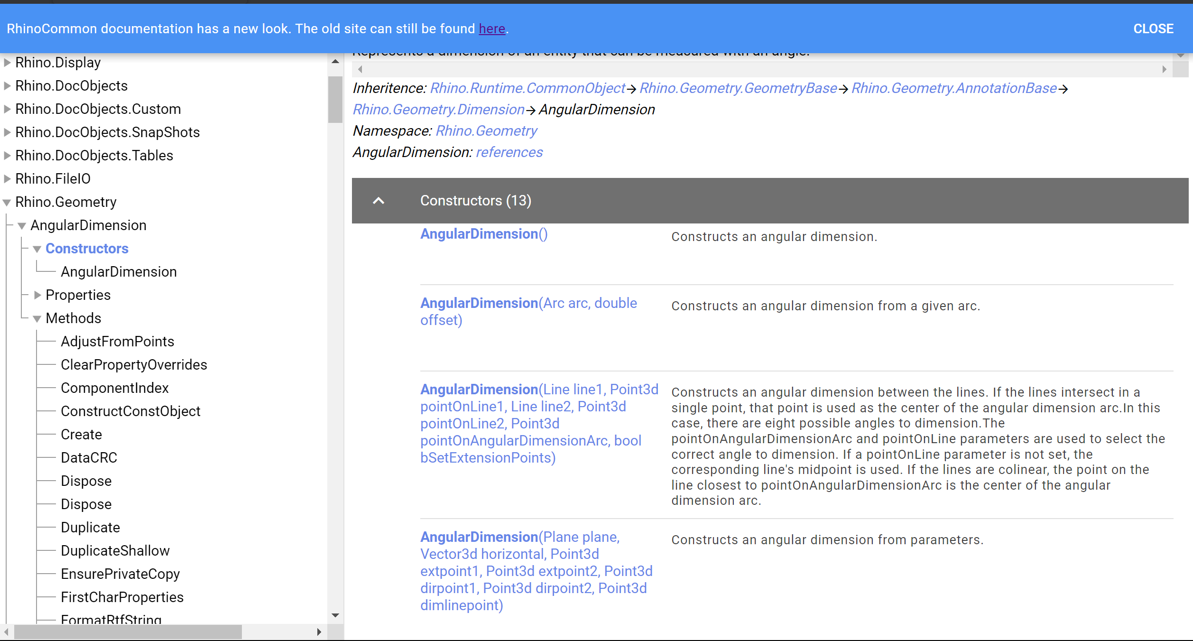Select the Properties tree label

78,295
